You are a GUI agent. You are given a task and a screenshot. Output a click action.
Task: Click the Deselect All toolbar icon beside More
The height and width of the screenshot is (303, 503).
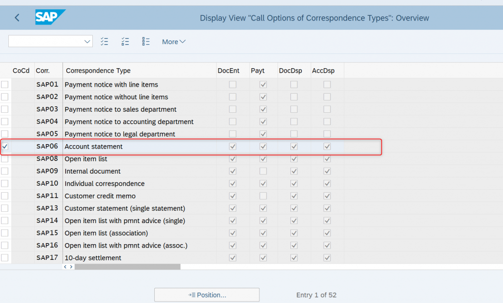145,41
